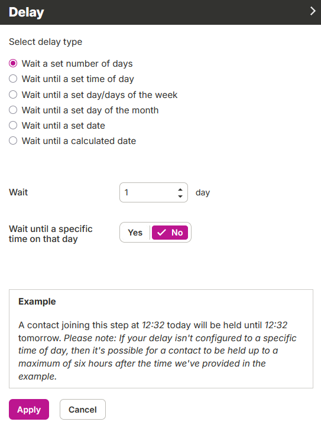
Task: Set specific time toggle to No
Action: click(x=170, y=233)
